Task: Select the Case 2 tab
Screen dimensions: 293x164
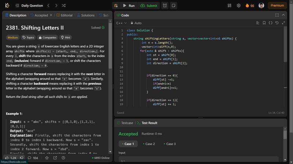Action: click(x=149, y=144)
